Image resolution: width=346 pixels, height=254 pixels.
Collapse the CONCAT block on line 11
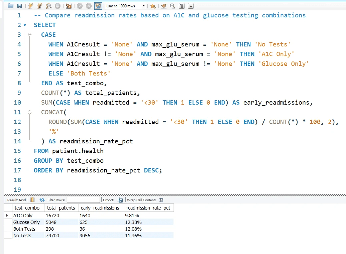(x=29, y=112)
